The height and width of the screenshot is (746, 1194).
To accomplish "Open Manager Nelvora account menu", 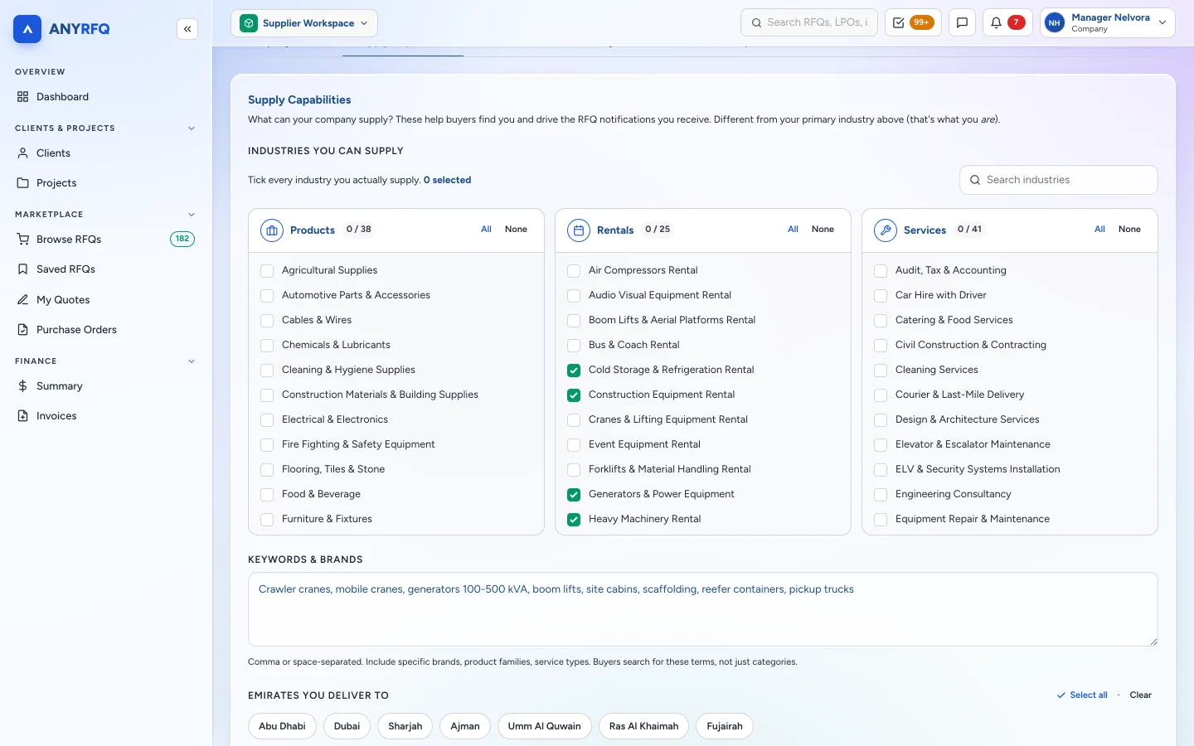I will (x=1108, y=23).
